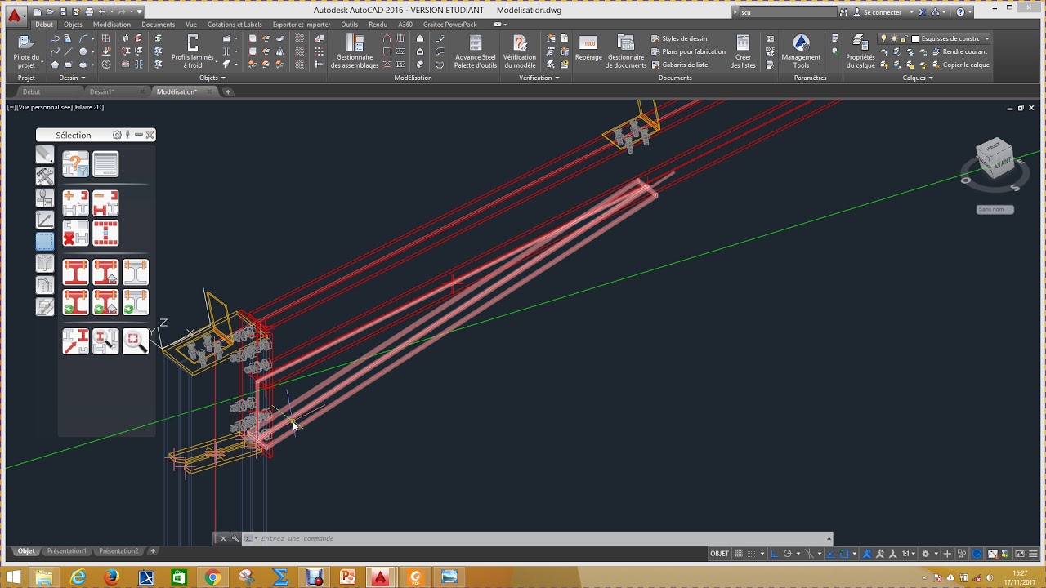The width and height of the screenshot is (1046, 588).
Task: Click the Print icon in quick access toolbar
Action: pyautogui.click(x=88, y=12)
